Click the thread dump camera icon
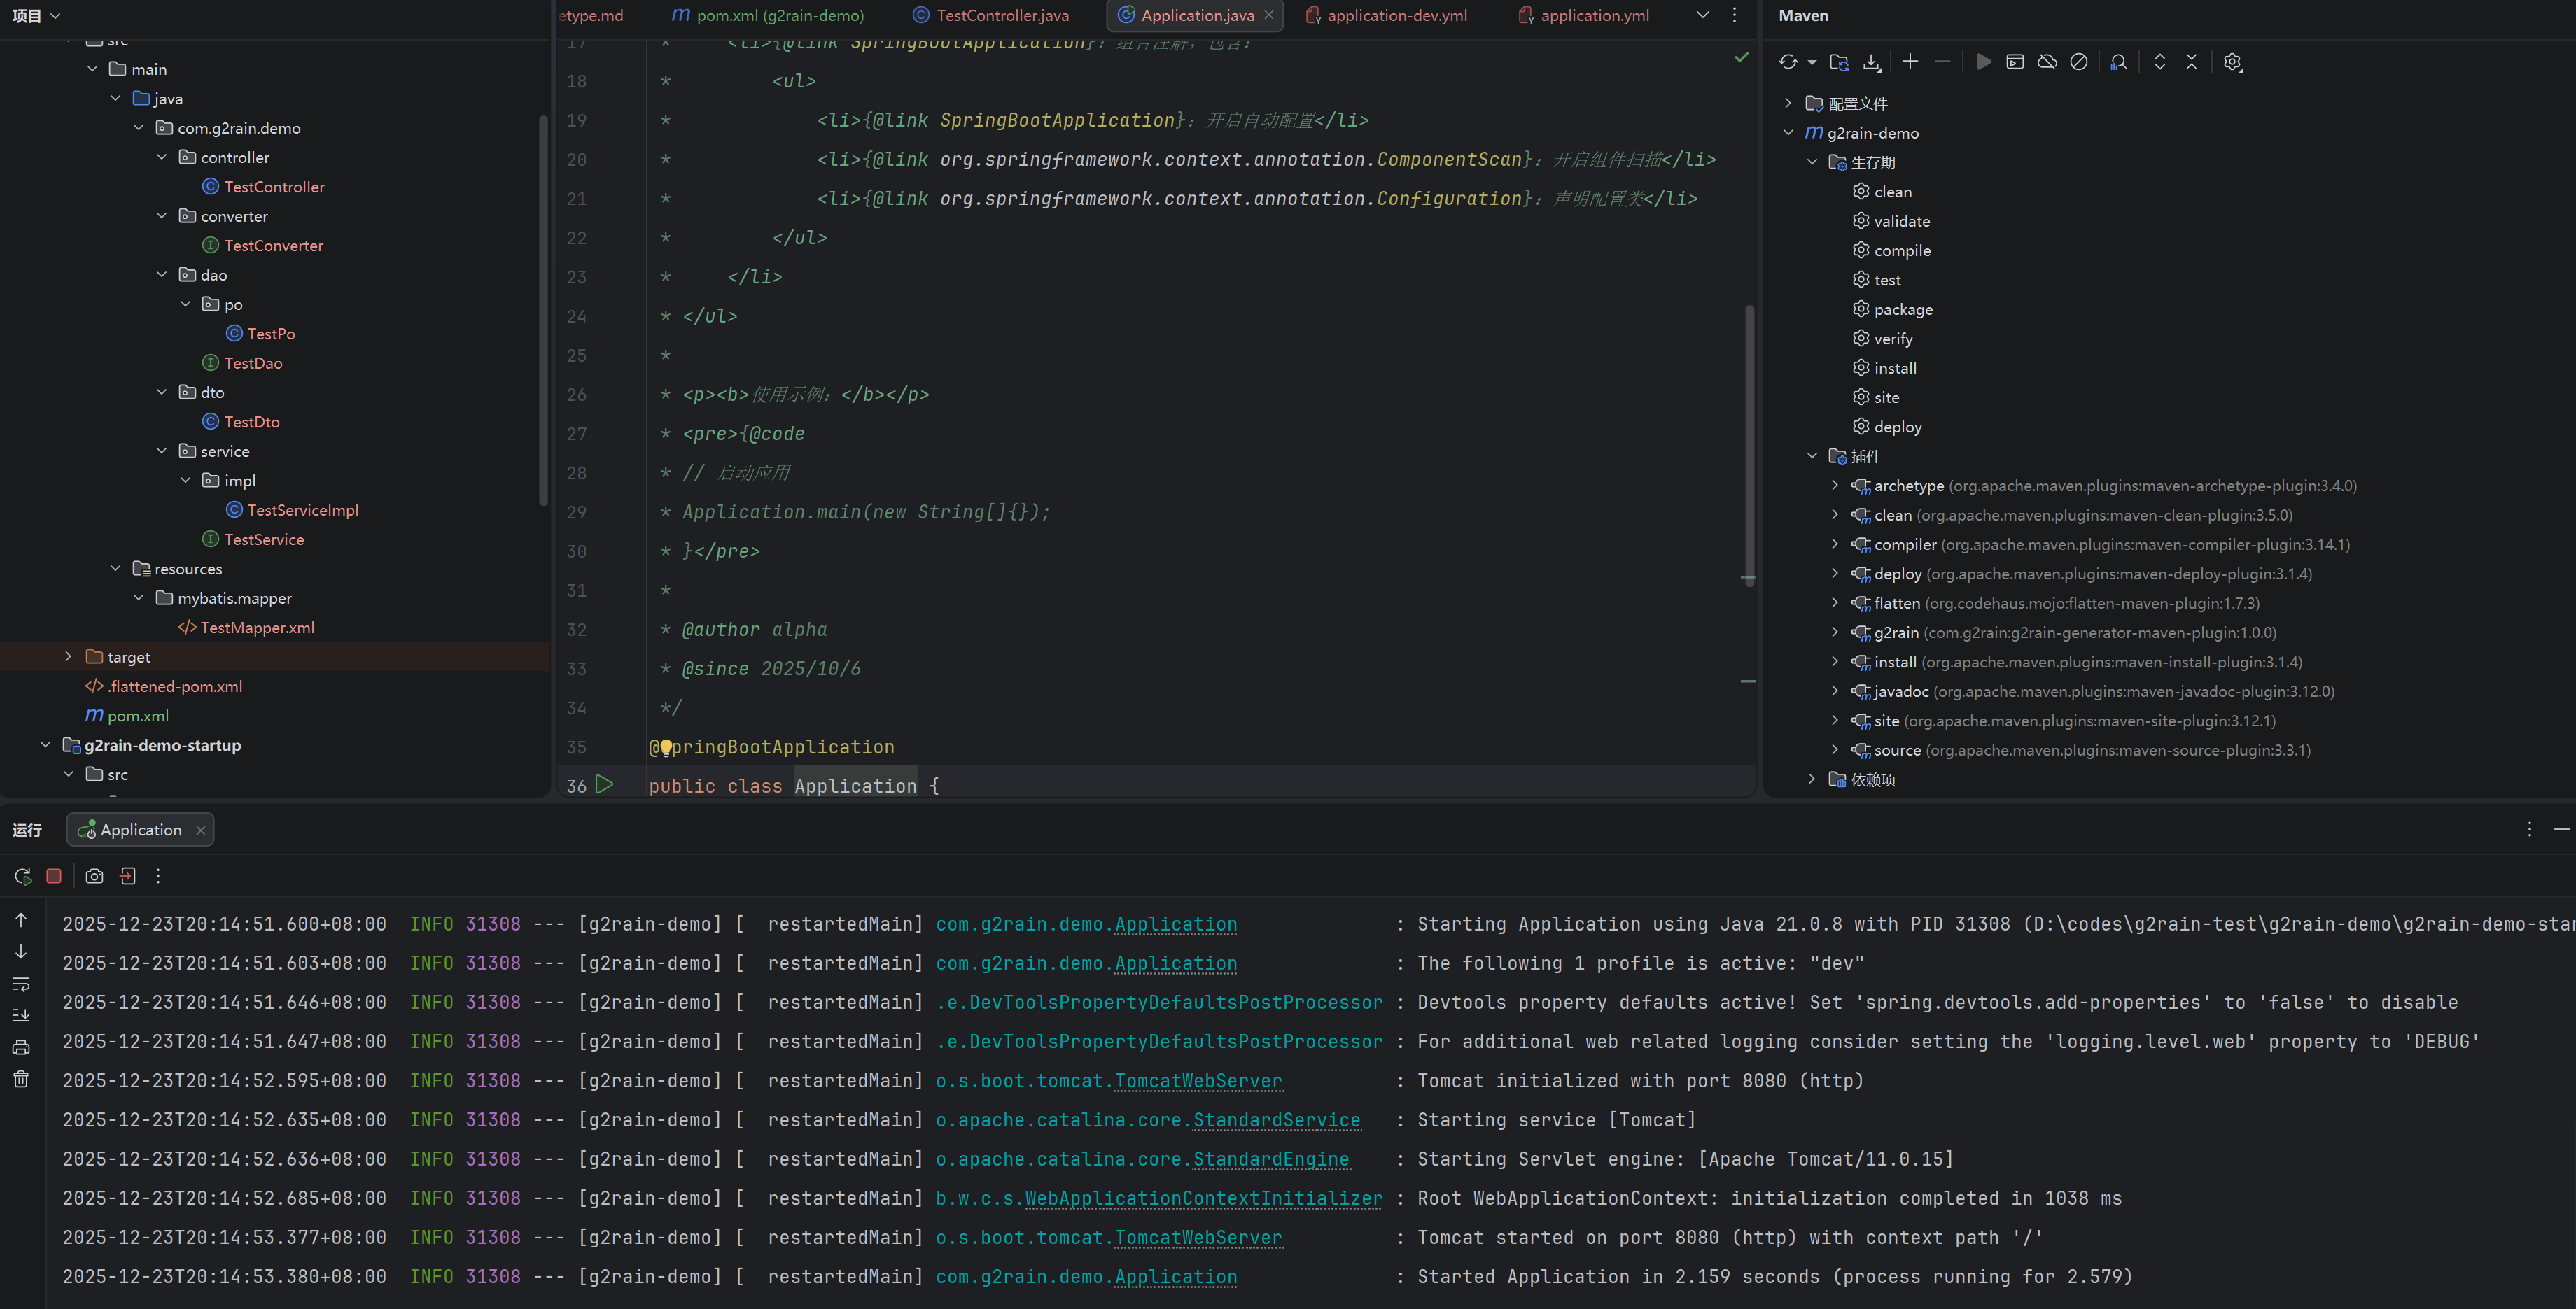 click(94, 877)
